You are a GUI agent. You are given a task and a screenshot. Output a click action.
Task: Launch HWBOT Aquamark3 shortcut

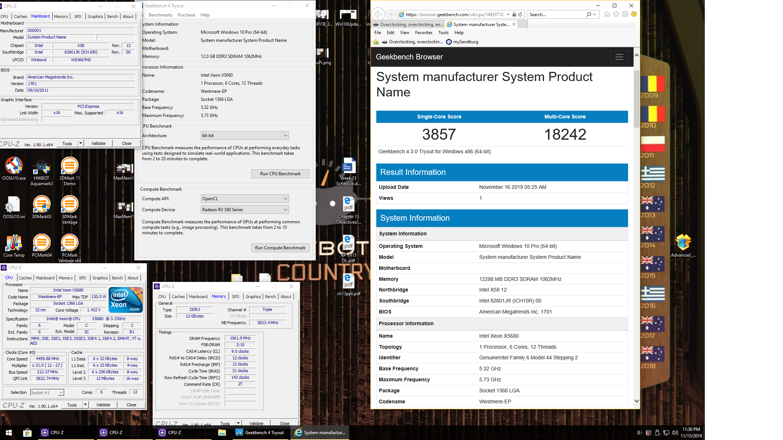click(x=41, y=172)
